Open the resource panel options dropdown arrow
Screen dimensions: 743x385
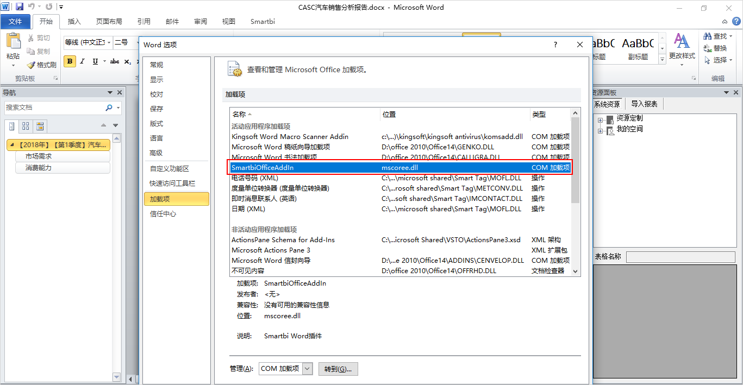(x=727, y=93)
